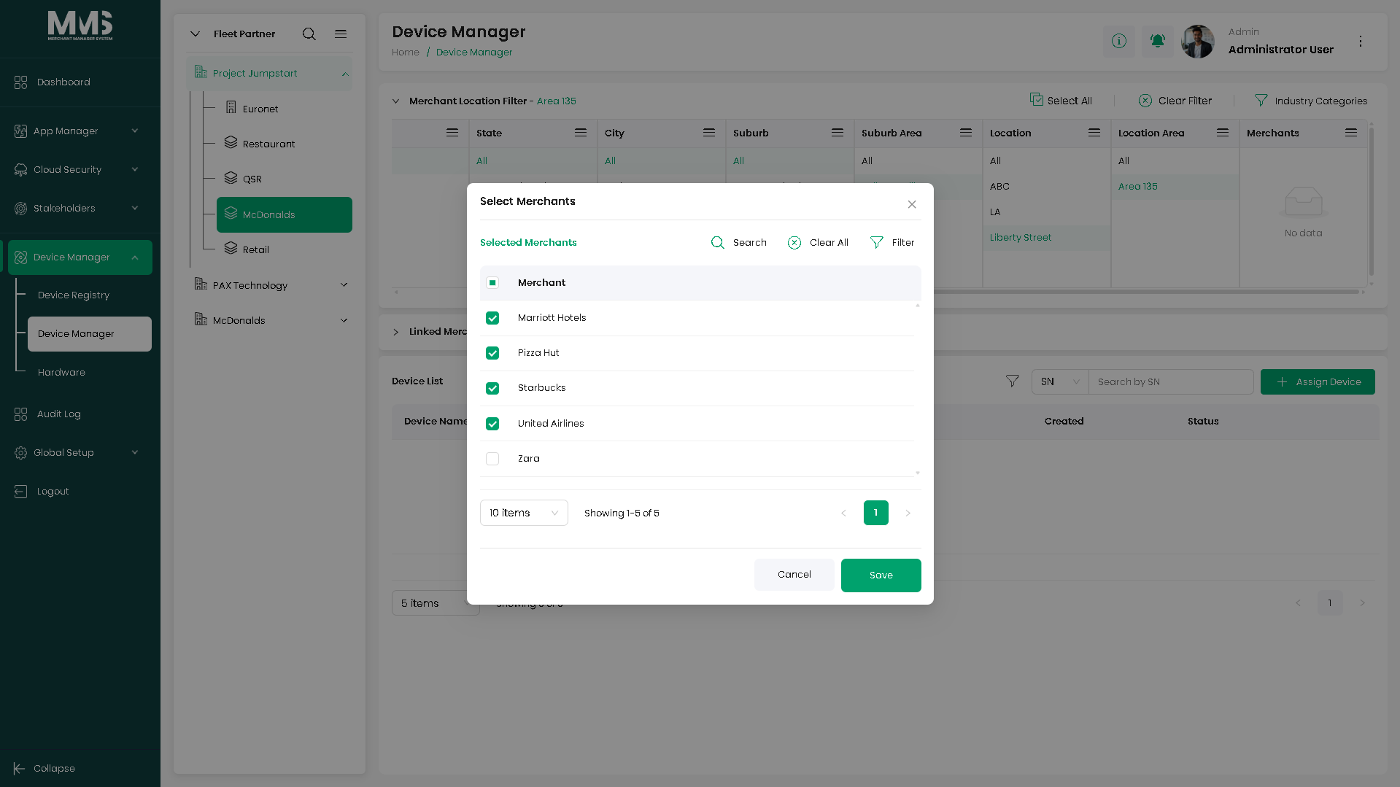Image resolution: width=1400 pixels, height=787 pixels.
Task: Expand the PAX Technology tree node
Action: click(344, 285)
